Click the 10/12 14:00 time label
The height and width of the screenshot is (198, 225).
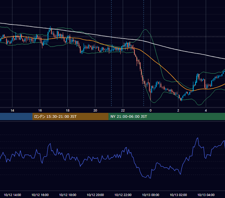pyautogui.click(x=12, y=195)
